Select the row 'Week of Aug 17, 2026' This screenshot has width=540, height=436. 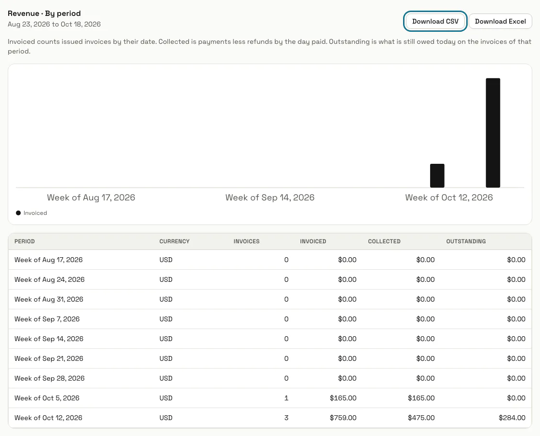tap(270, 260)
